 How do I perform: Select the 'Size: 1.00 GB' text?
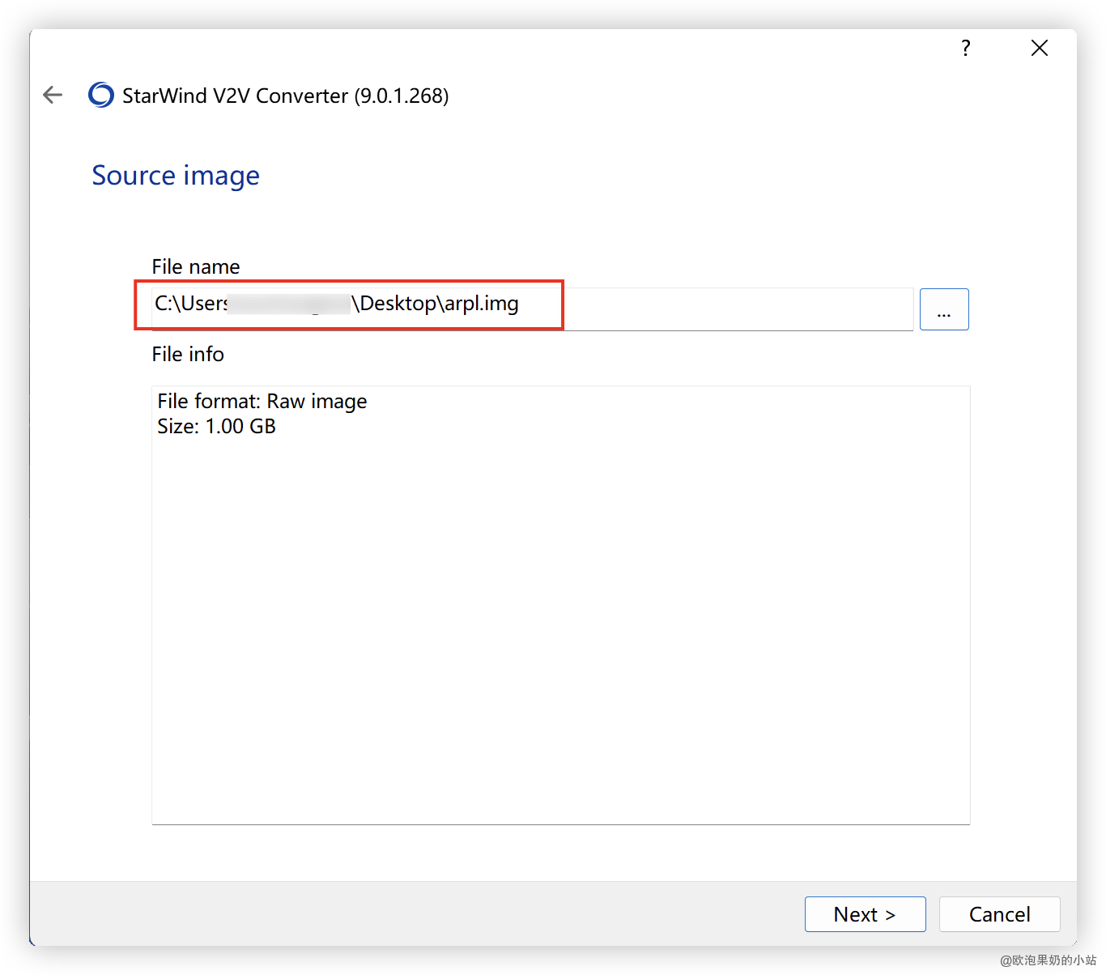(x=216, y=427)
